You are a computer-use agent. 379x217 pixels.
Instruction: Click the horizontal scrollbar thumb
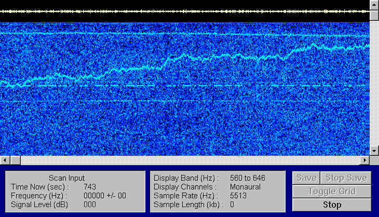(16, 160)
